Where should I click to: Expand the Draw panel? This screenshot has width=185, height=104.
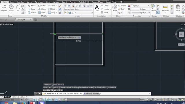tap(11, 16)
